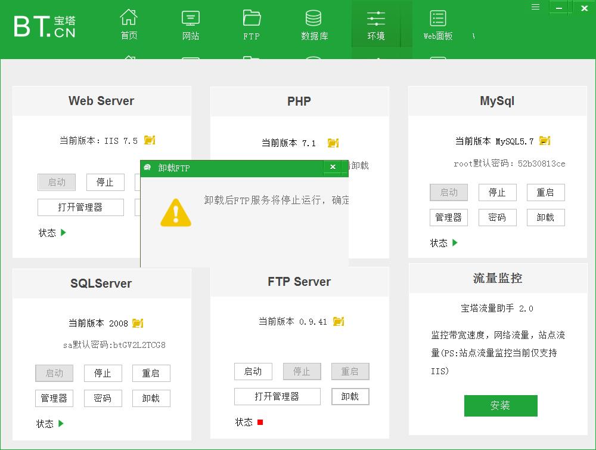Image resolution: width=596 pixels, height=450 pixels.
Task: Click the 流量监控 panel heading
Action: (498, 278)
